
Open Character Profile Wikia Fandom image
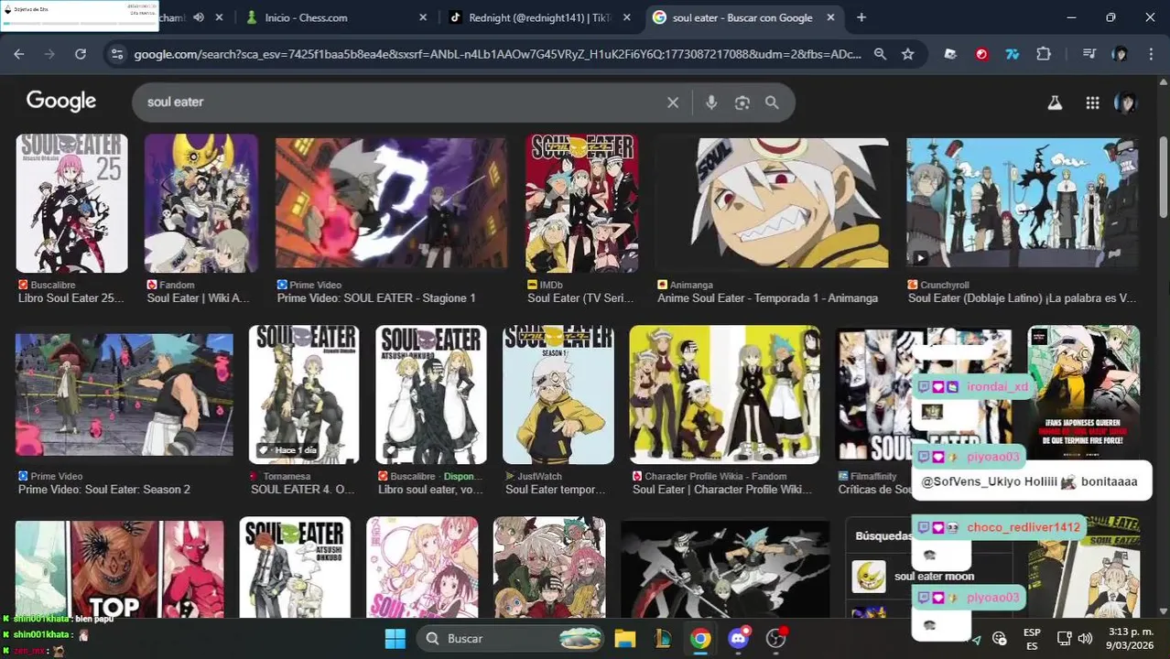tap(724, 394)
